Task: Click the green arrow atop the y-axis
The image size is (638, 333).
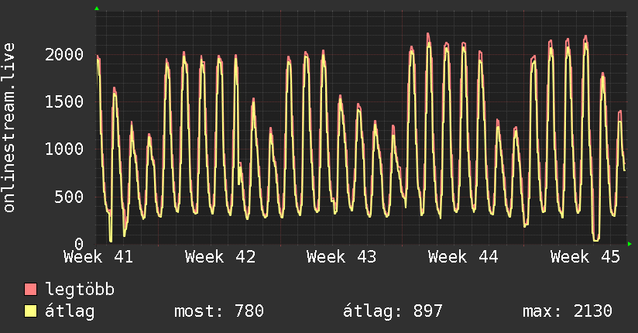Action: pyautogui.click(x=97, y=9)
